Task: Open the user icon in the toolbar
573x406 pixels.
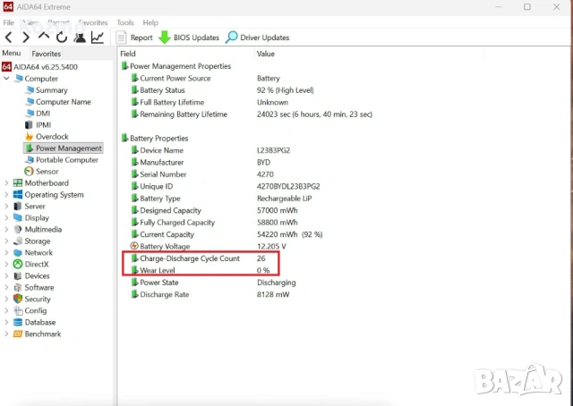Action: tap(80, 38)
